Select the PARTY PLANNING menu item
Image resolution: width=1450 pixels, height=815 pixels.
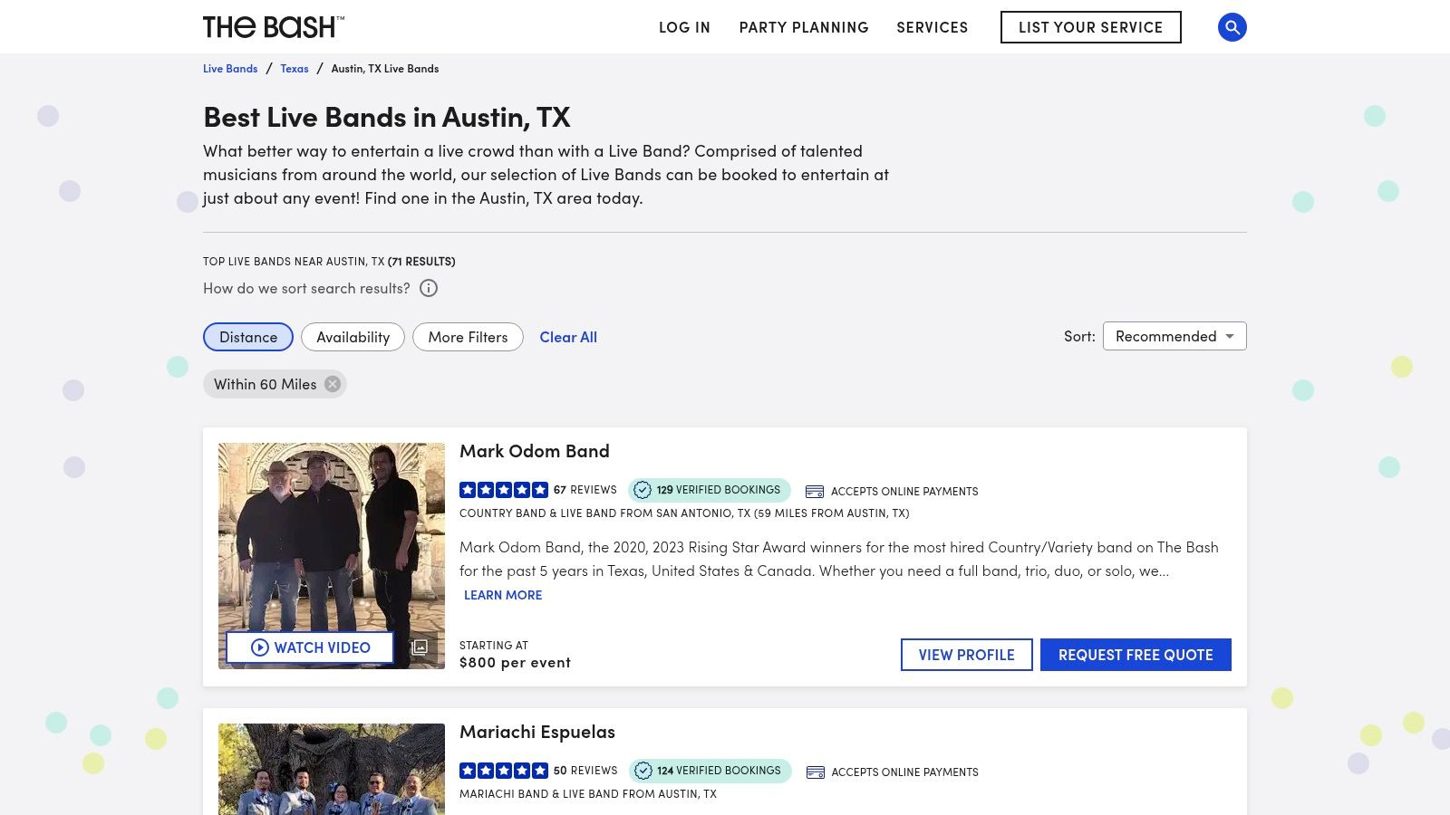point(803,27)
